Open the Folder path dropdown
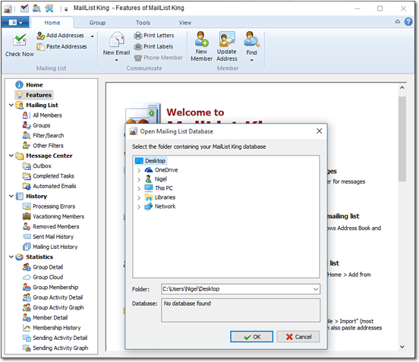Image resolution: width=419 pixels, height=362 pixels. point(316,289)
